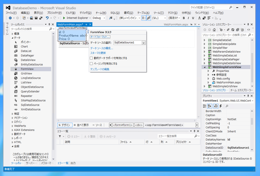Toggle the 0 警告 filter button
Image resolution: width=260 pixels, height=176 pixels.
tap(90, 137)
